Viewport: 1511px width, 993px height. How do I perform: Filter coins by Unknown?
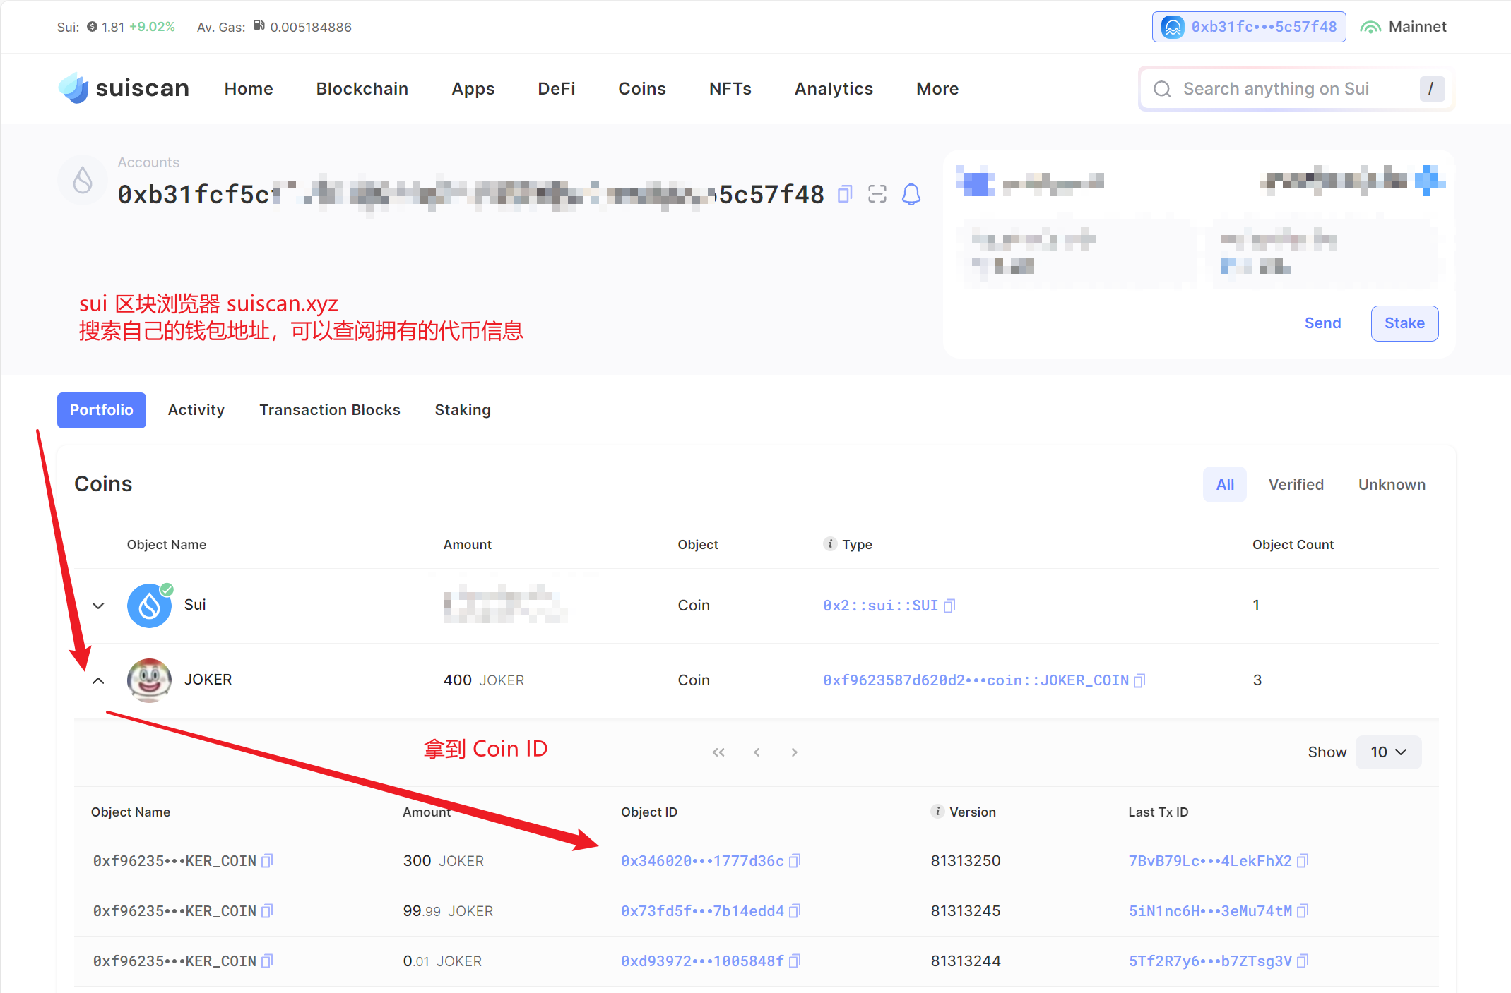1392,485
